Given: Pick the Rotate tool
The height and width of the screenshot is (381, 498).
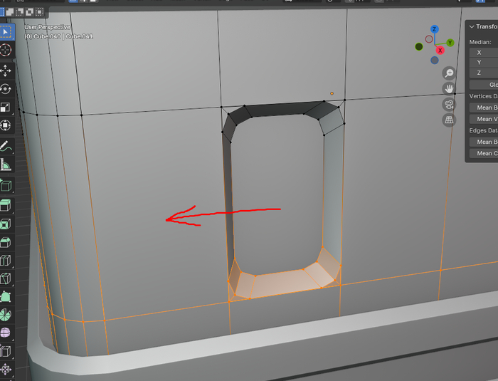Looking at the screenshot, I should tap(6, 89).
